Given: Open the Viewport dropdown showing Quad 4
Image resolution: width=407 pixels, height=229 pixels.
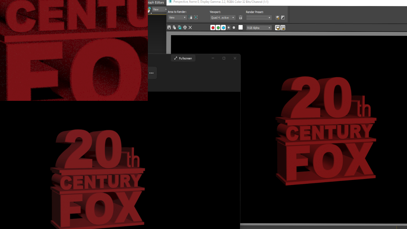Looking at the screenshot, I should (222, 17).
